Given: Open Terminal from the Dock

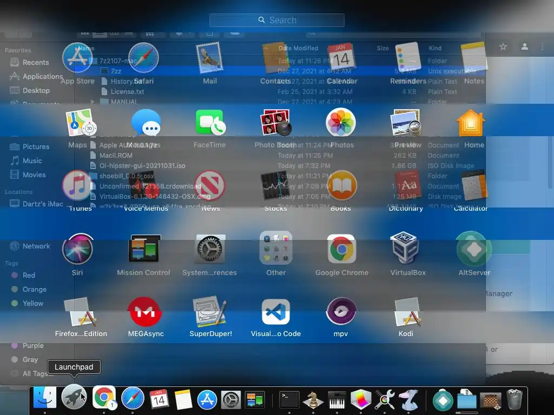Looking at the screenshot, I should [289, 400].
